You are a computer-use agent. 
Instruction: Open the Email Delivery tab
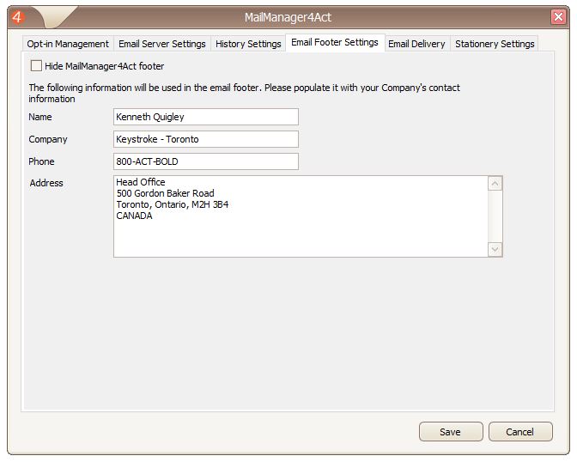[417, 44]
